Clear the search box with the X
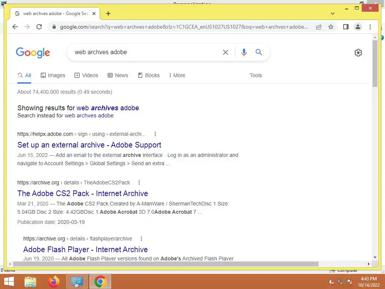This screenshot has height=289, width=385. pos(226,52)
